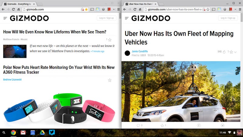
Task: Reload the Uber article page
Action: [x=135, y=9]
